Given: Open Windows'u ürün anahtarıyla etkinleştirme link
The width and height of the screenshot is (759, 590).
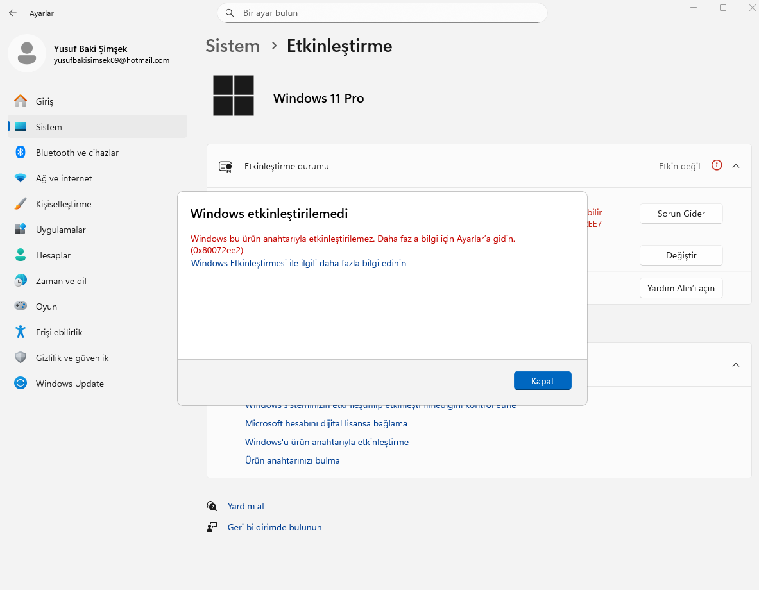Looking at the screenshot, I should 327,442.
